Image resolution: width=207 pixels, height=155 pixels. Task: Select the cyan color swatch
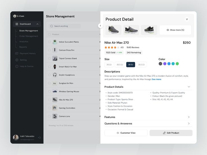pos(173,64)
